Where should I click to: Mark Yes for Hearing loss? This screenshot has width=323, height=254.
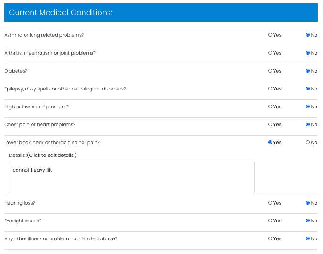[270, 203]
